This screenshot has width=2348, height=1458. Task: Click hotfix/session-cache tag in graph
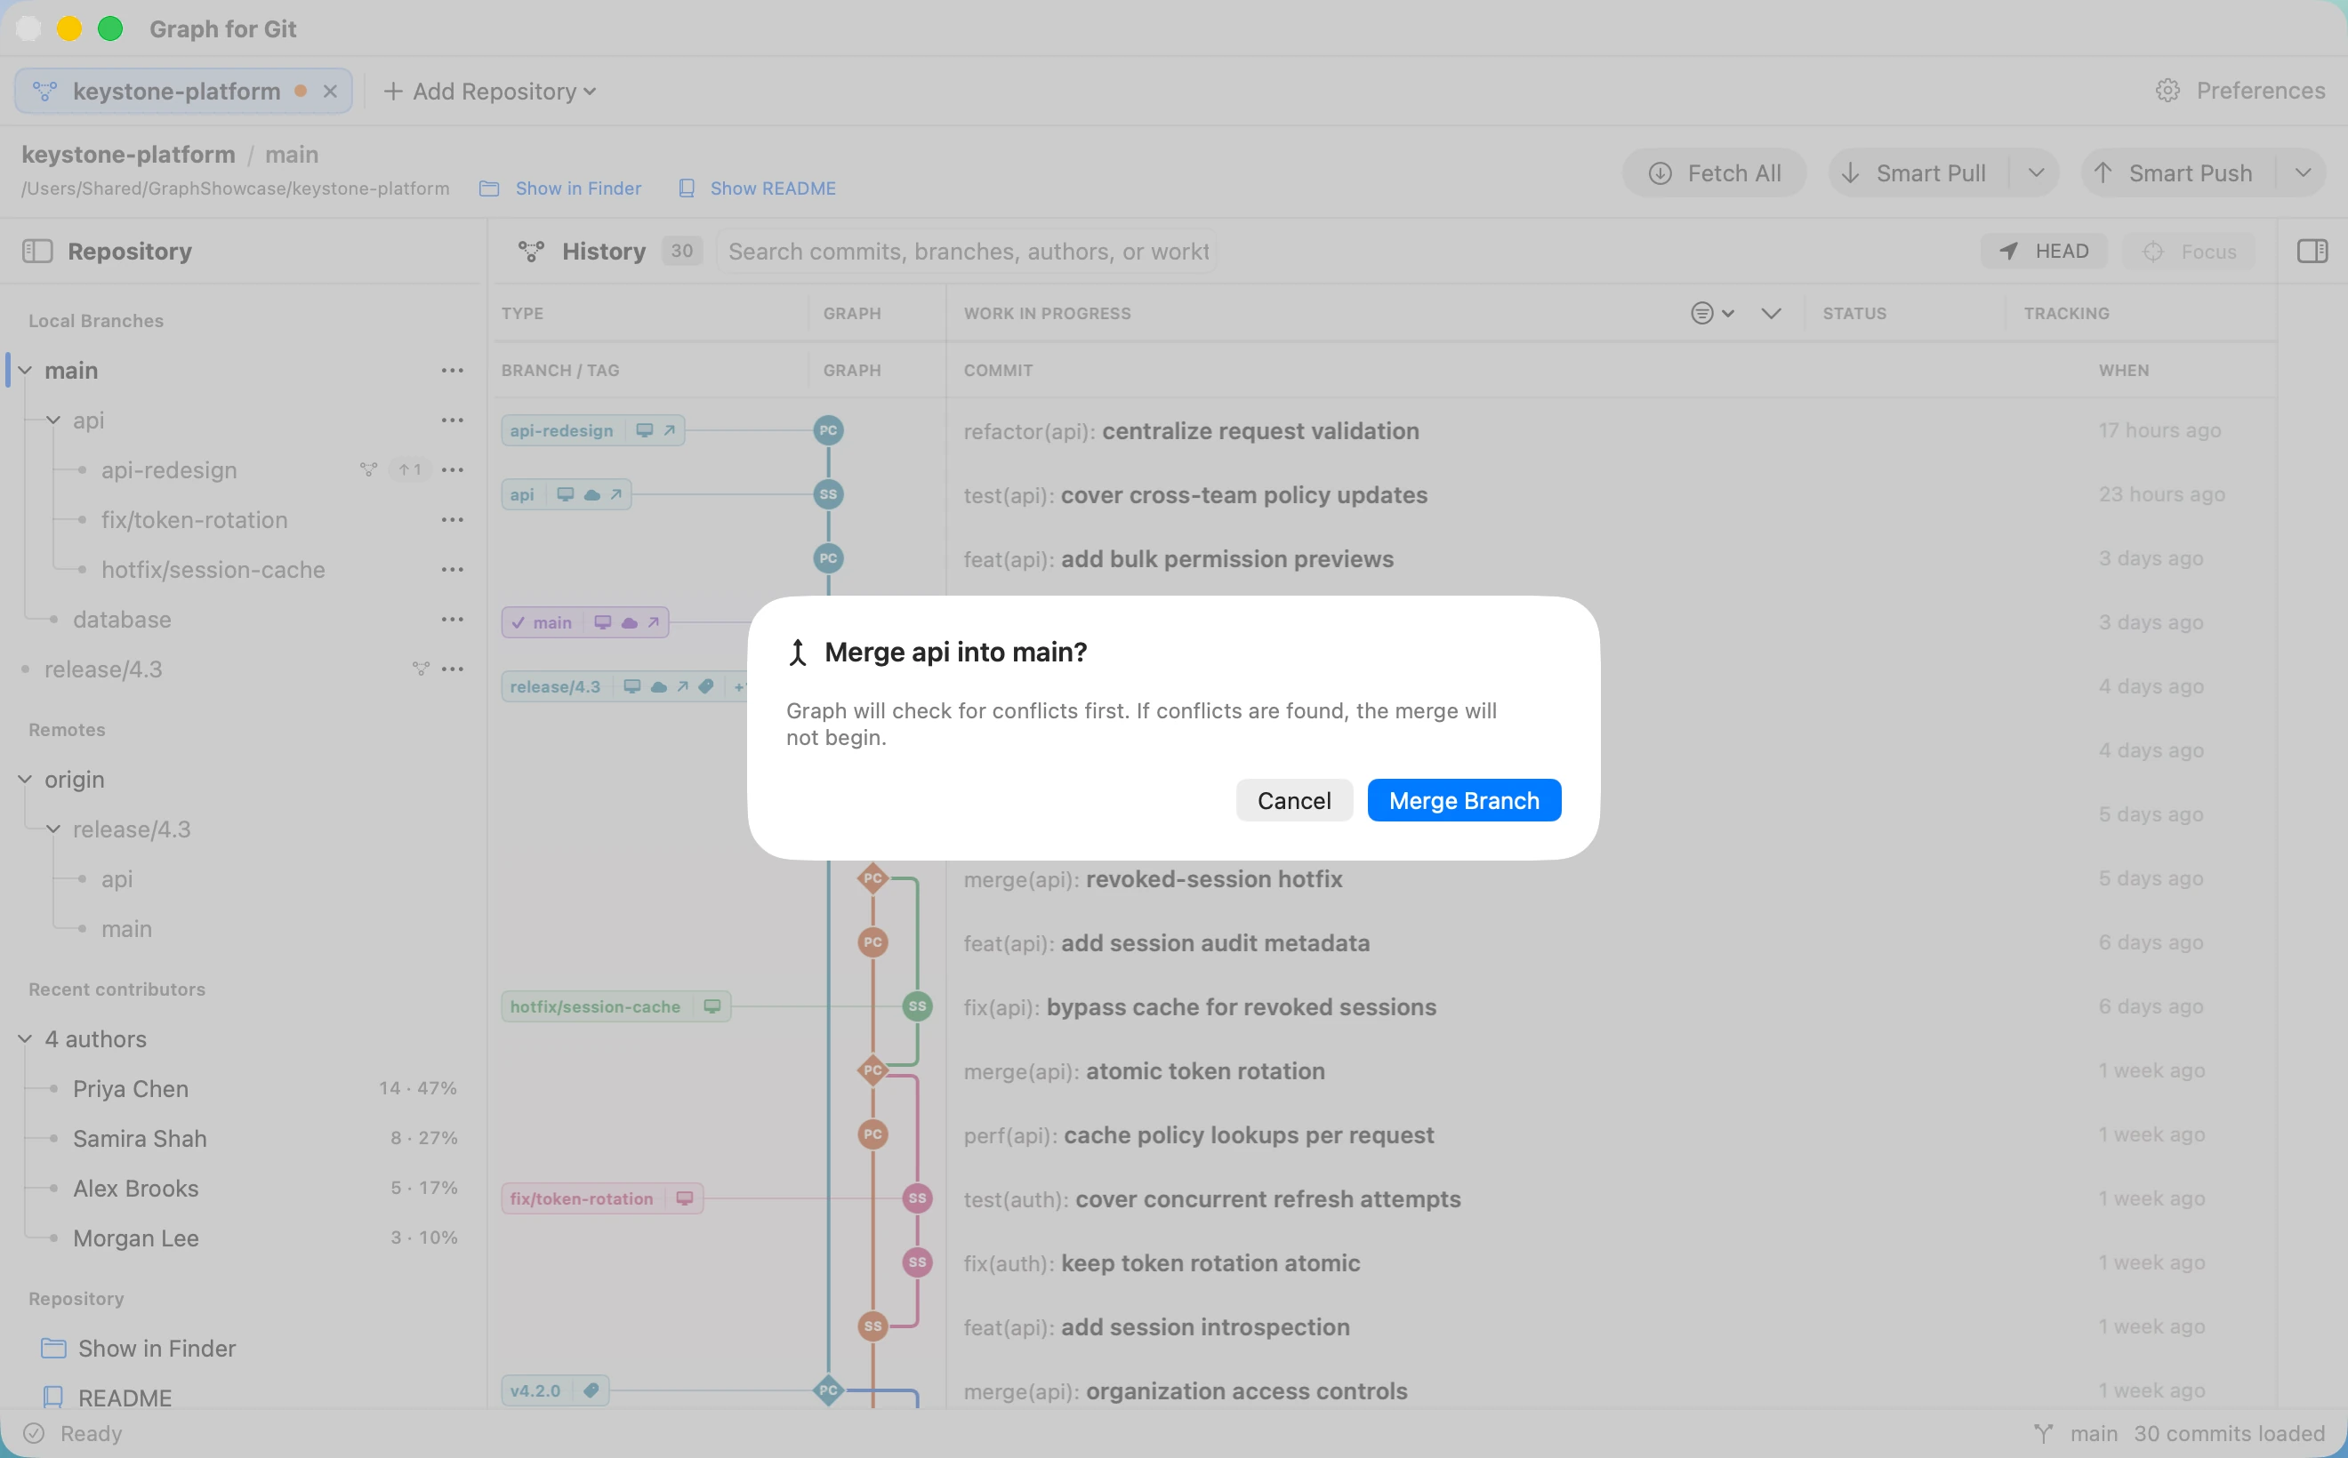(x=615, y=1007)
